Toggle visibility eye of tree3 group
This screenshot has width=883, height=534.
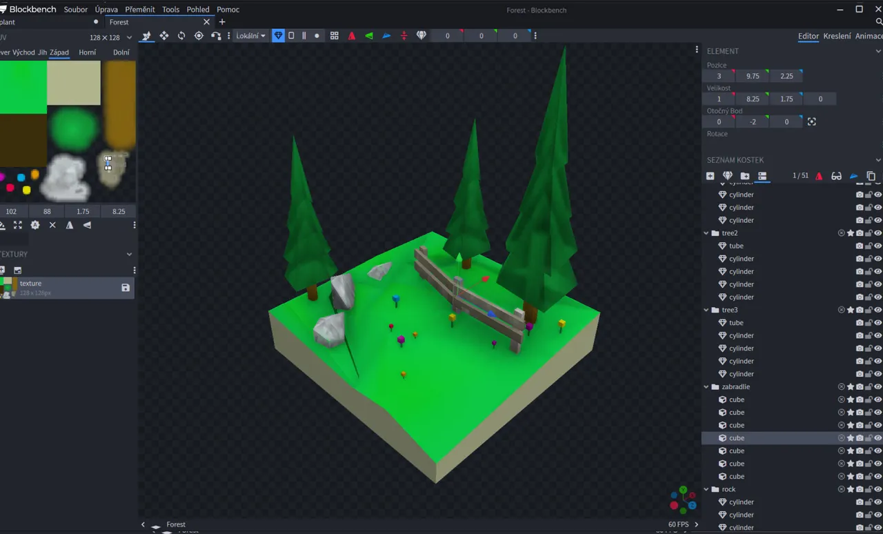(877, 310)
